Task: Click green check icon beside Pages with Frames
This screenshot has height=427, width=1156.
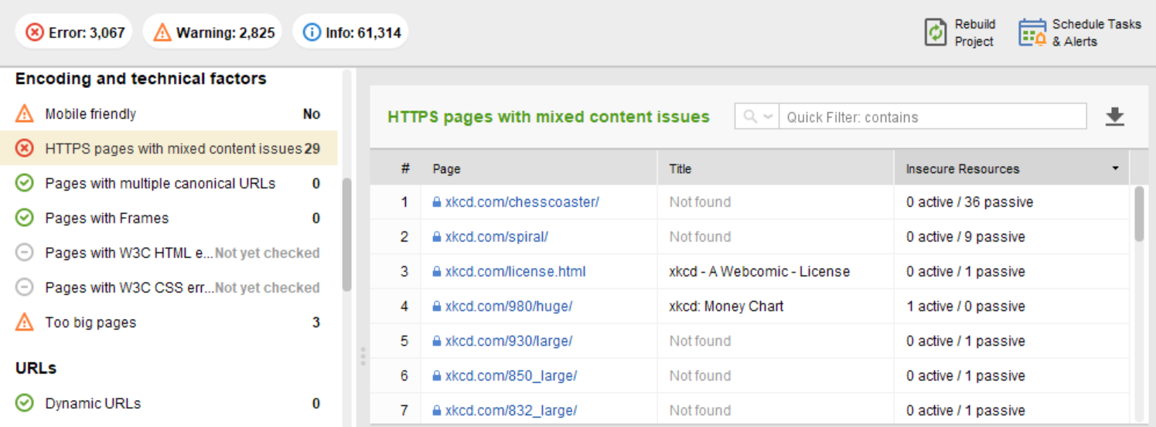Action: tap(25, 219)
